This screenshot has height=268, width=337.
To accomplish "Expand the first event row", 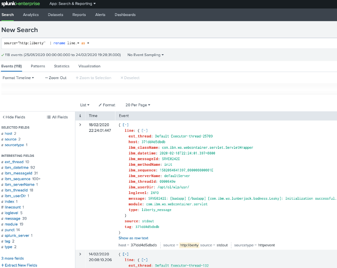I will (80, 125).
